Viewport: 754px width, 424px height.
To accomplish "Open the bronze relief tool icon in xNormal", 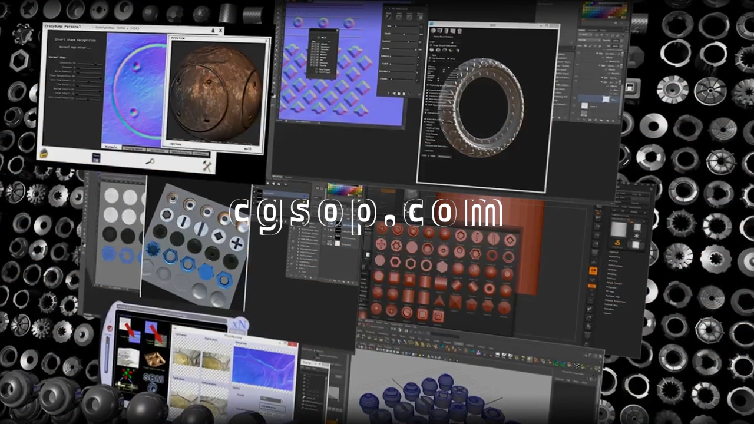I will click(154, 359).
